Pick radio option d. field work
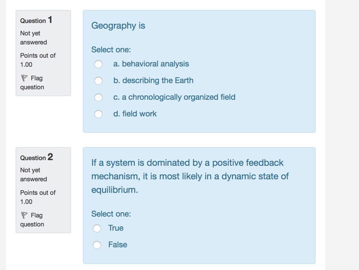 pos(98,114)
